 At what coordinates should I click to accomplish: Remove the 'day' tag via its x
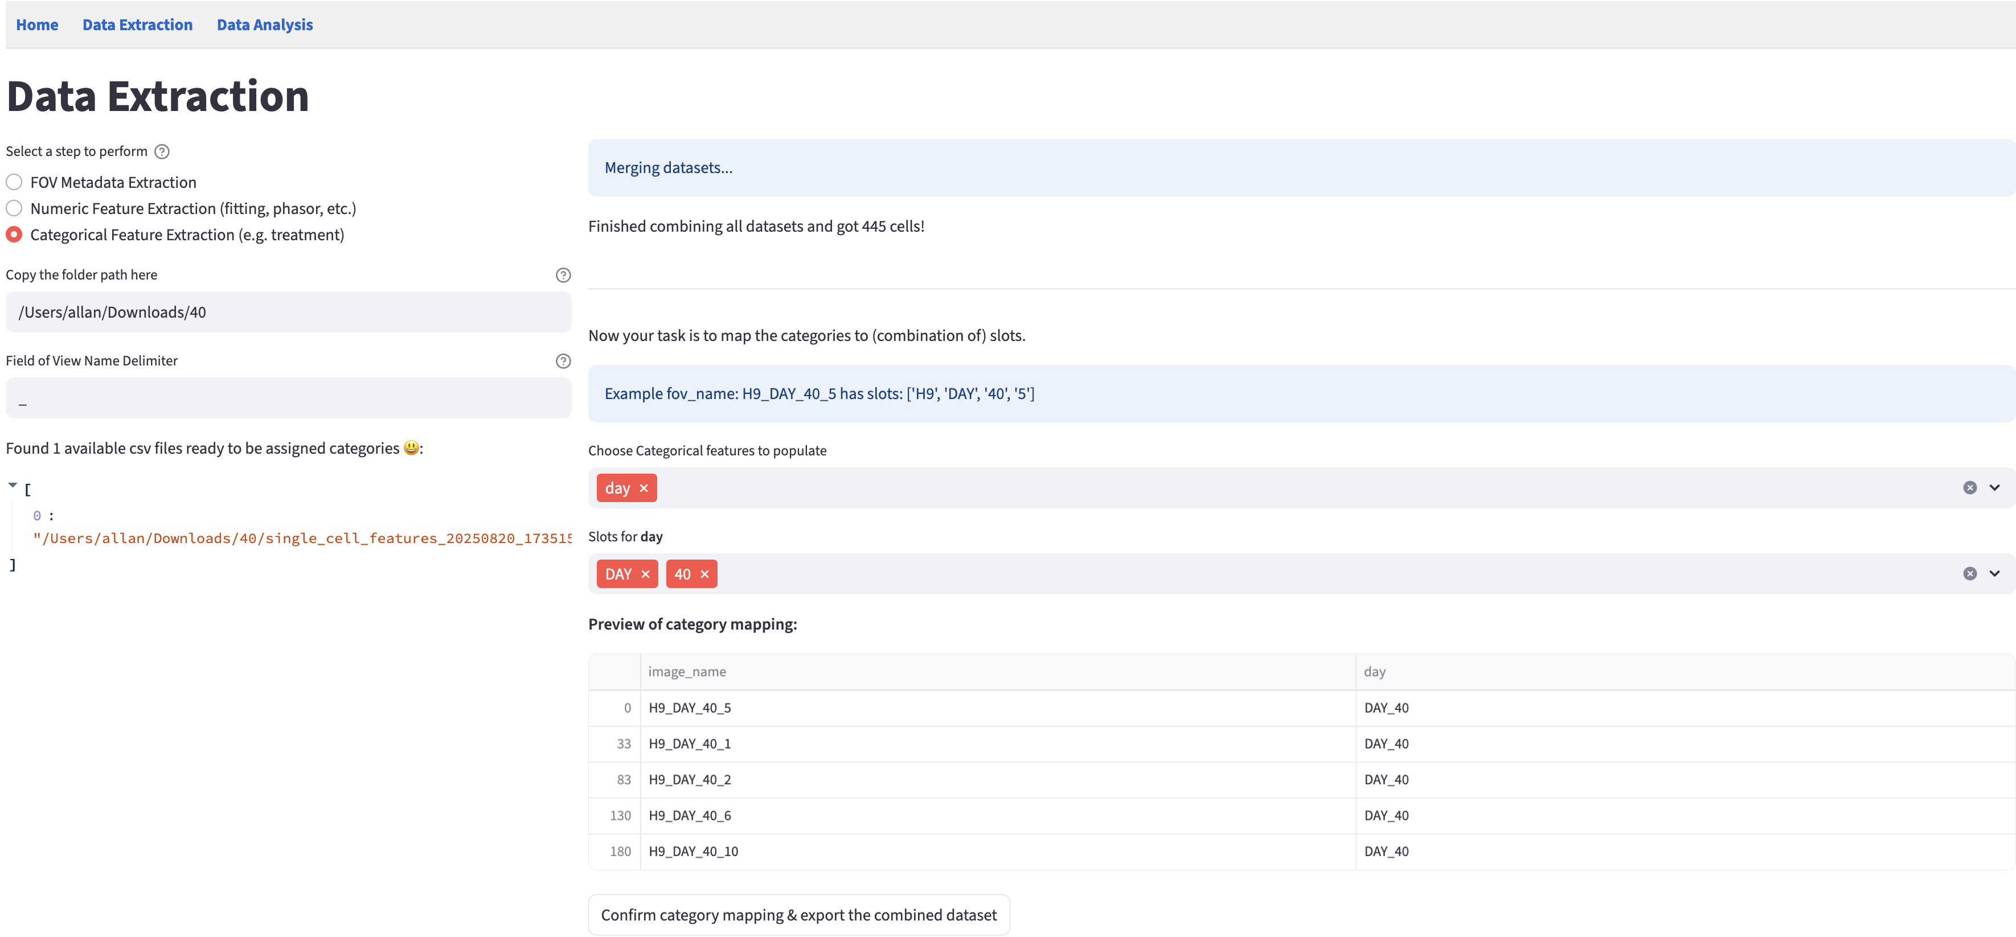click(x=644, y=488)
